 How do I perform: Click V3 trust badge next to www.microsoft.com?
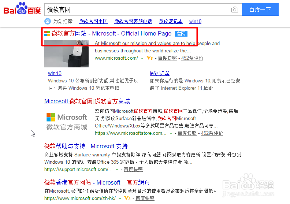point(150,58)
